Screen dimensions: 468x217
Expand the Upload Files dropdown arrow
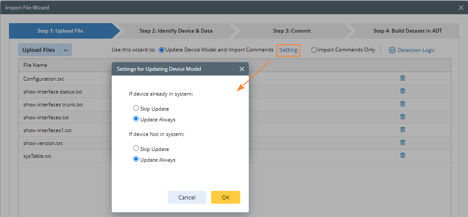[66, 50]
